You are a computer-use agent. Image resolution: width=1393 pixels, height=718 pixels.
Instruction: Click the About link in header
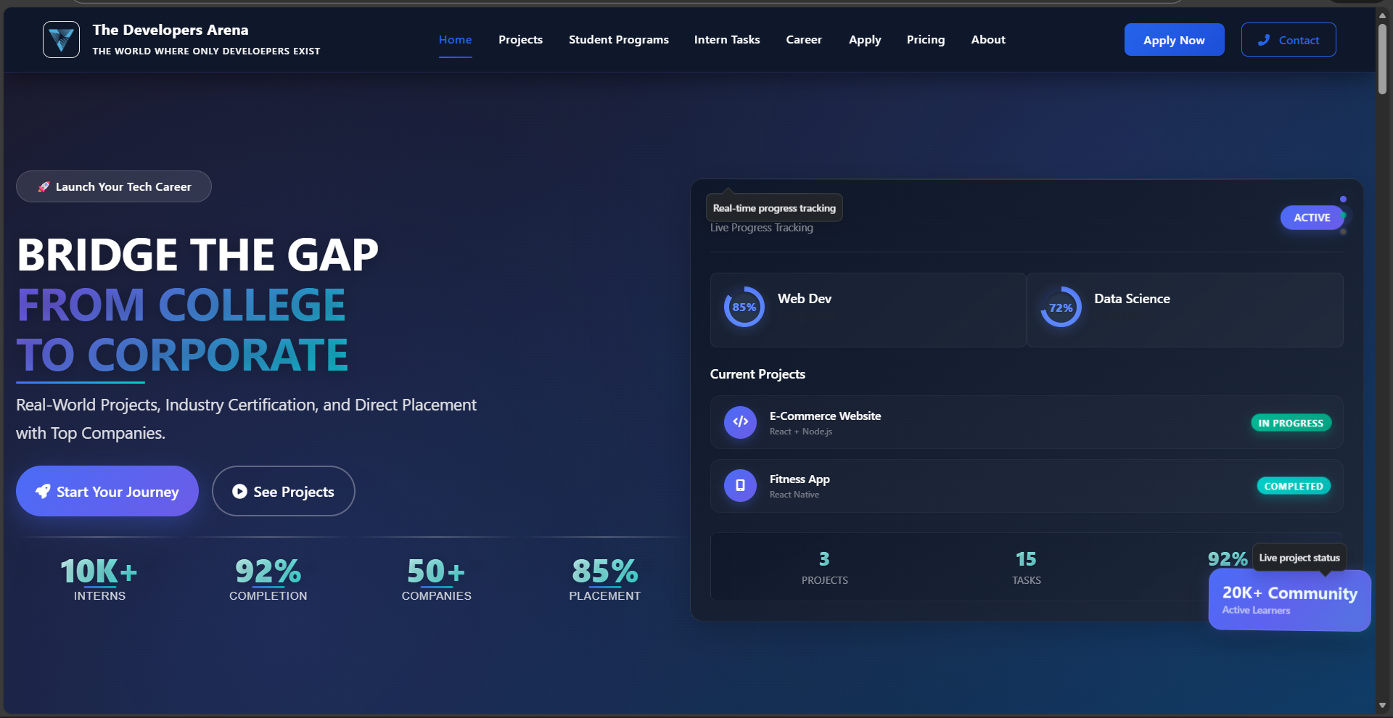(987, 40)
